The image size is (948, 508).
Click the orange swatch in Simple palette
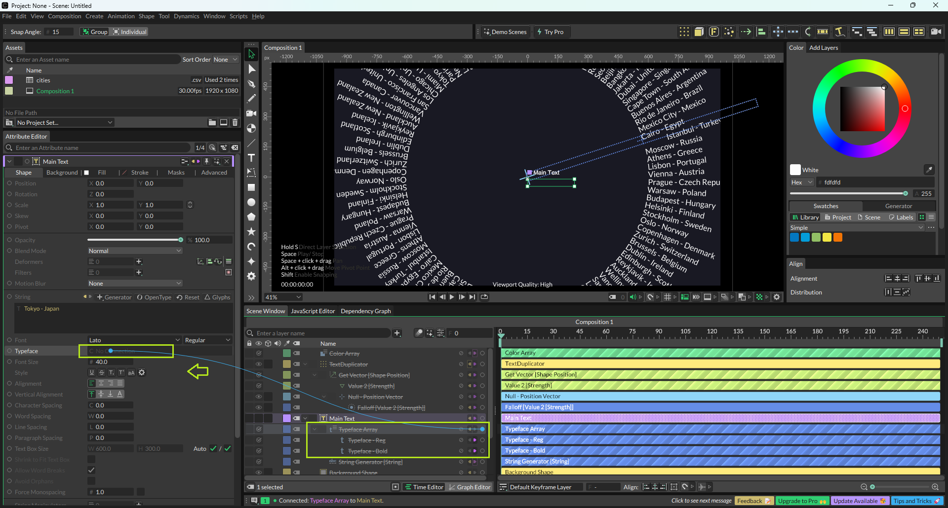tap(838, 238)
